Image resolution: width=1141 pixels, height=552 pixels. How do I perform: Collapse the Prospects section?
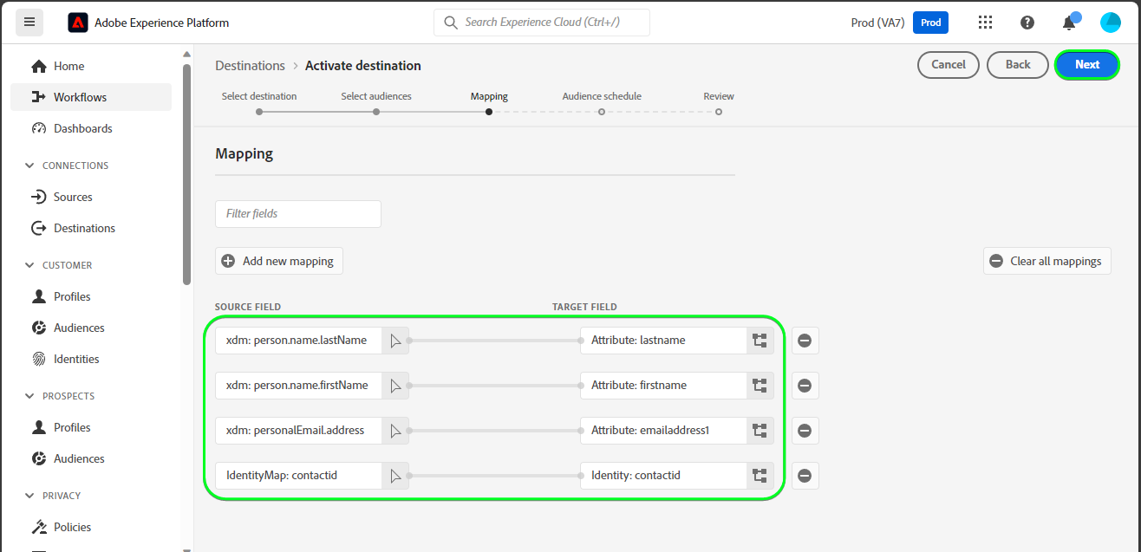tap(31, 396)
